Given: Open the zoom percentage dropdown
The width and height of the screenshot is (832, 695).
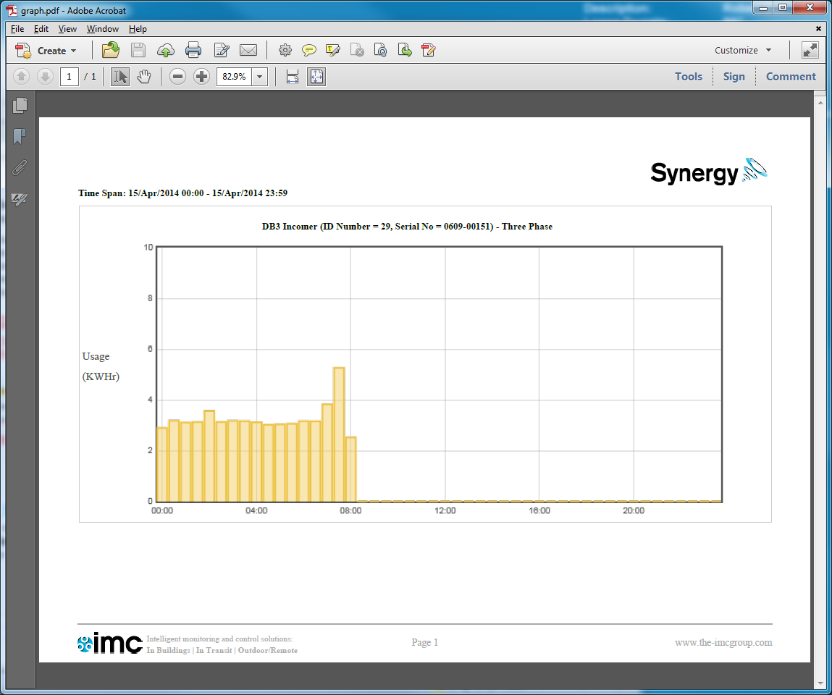Looking at the screenshot, I should 260,77.
